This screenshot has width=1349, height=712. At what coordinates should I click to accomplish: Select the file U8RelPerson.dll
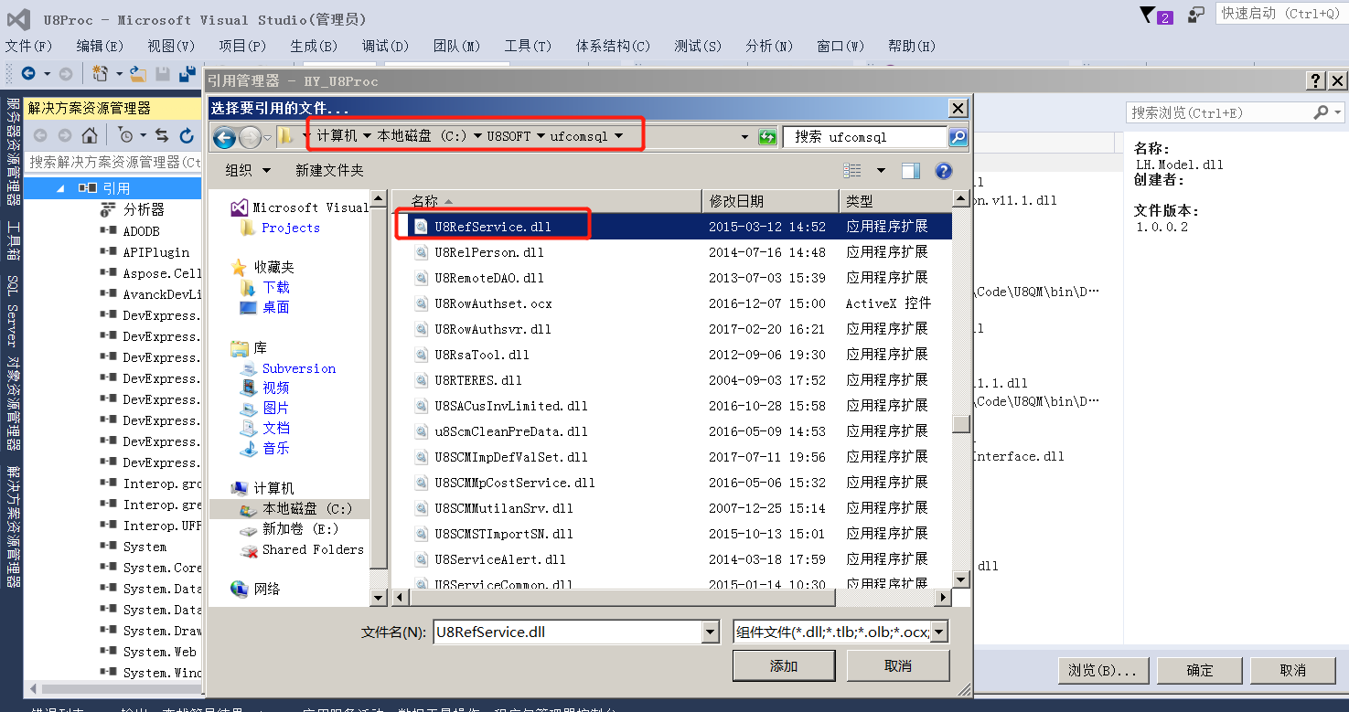point(489,252)
